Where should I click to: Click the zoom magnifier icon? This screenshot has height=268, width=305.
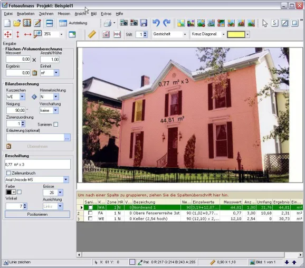(37, 34)
